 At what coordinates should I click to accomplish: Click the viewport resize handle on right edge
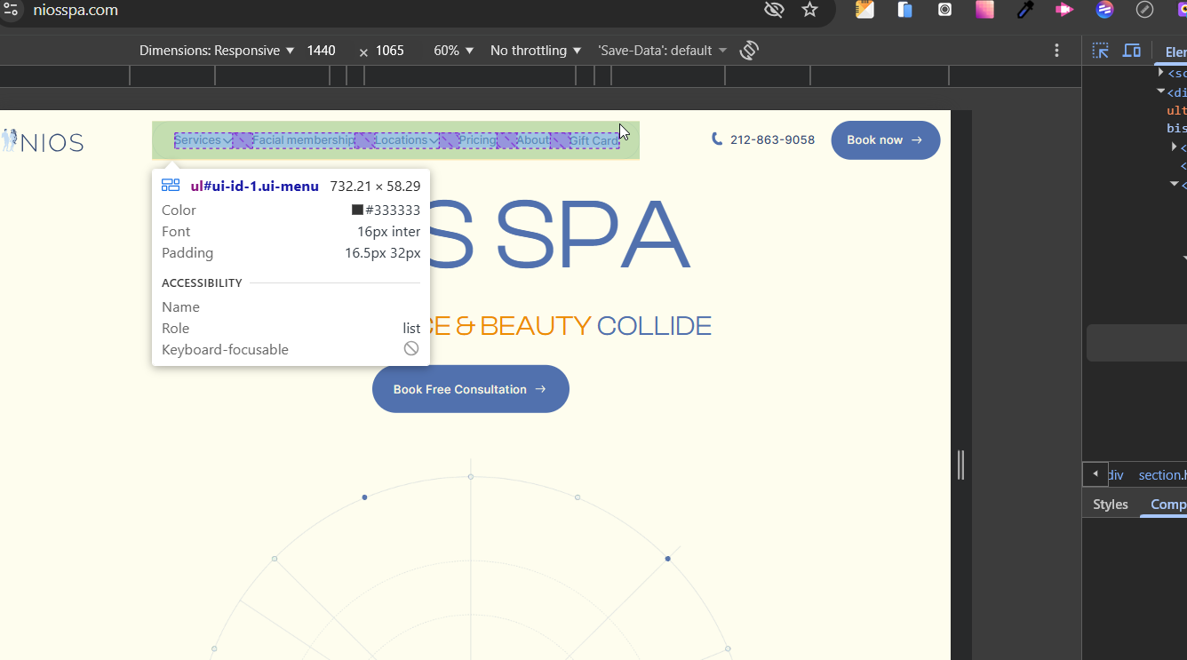960,465
